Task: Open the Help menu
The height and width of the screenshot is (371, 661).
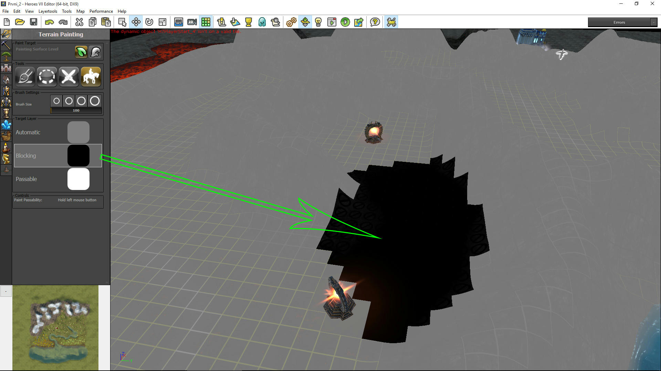Action: tap(122, 11)
